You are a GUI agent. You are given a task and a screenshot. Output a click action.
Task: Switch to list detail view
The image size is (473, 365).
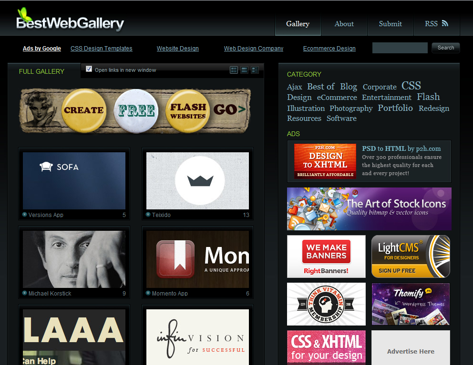pyautogui.click(x=255, y=70)
